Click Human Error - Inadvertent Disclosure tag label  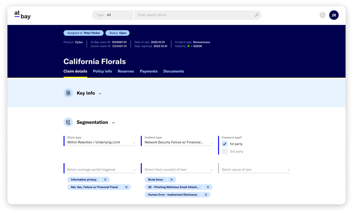[173, 195]
